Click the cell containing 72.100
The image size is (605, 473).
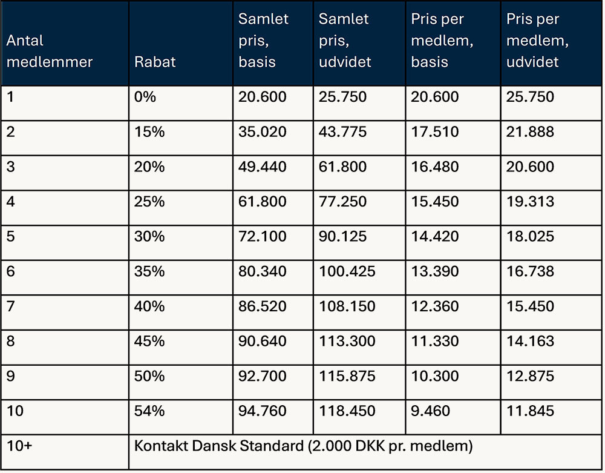click(263, 237)
